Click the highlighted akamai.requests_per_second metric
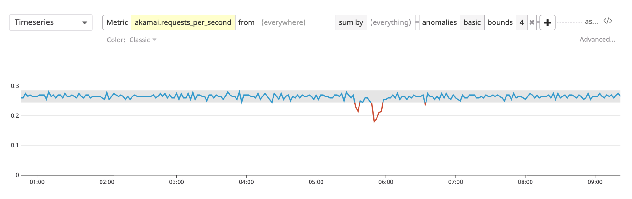Image resolution: width=632 pixels, height=199 pixels. [x=183, y=22]
